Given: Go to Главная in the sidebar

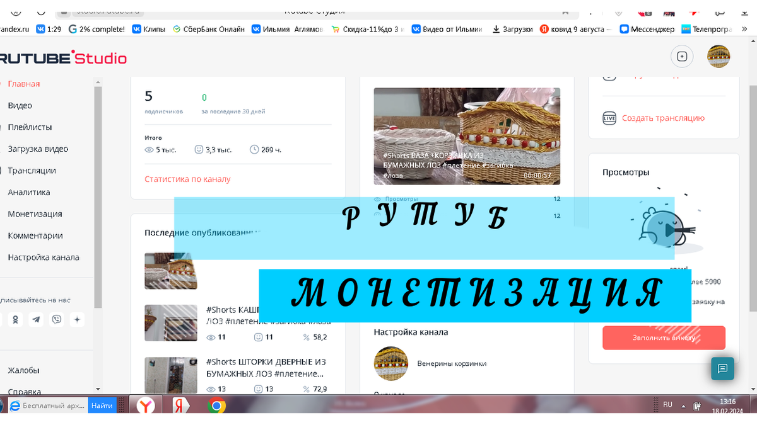Looking at the screenshot, I should tap(24, 84).
